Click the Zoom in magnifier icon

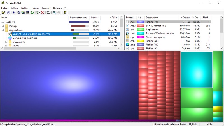(x=54, y=13)
